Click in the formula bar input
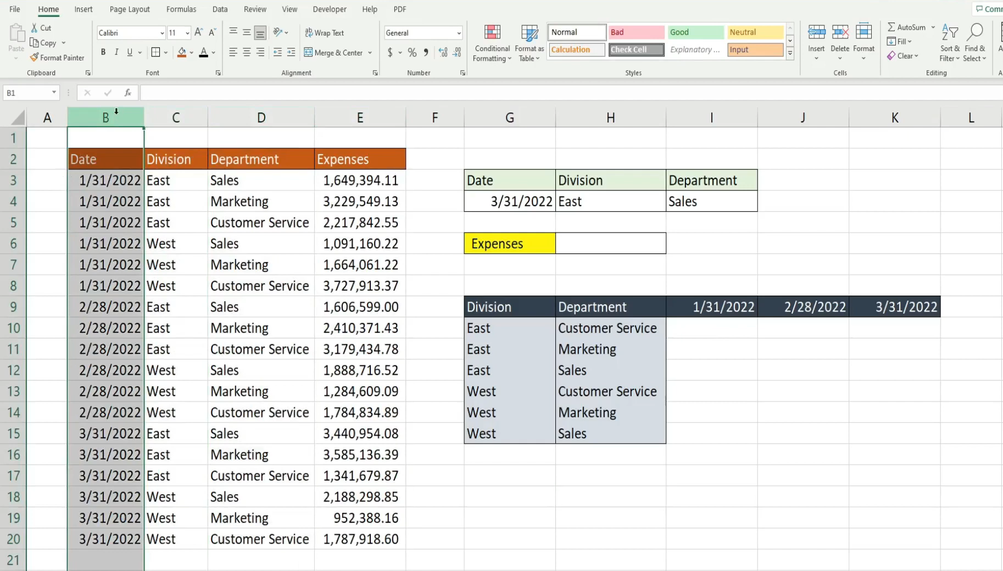Screen dimensions: 1003x571 (x=571, y=93)
